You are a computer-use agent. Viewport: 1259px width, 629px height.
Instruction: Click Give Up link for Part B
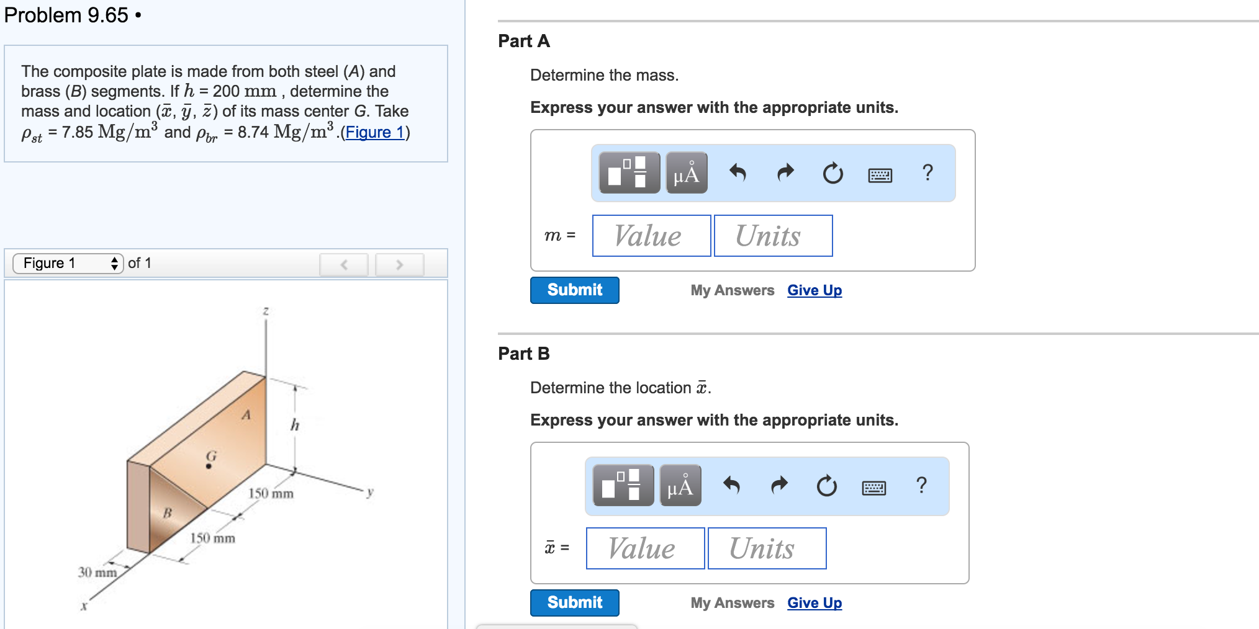coord(814,603)
